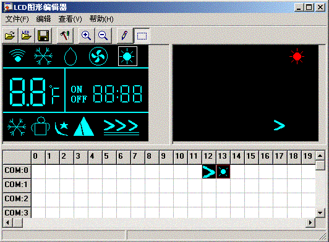Click the cyan chevron in preview panel
The image size is (329, 242).
(280, 125)
